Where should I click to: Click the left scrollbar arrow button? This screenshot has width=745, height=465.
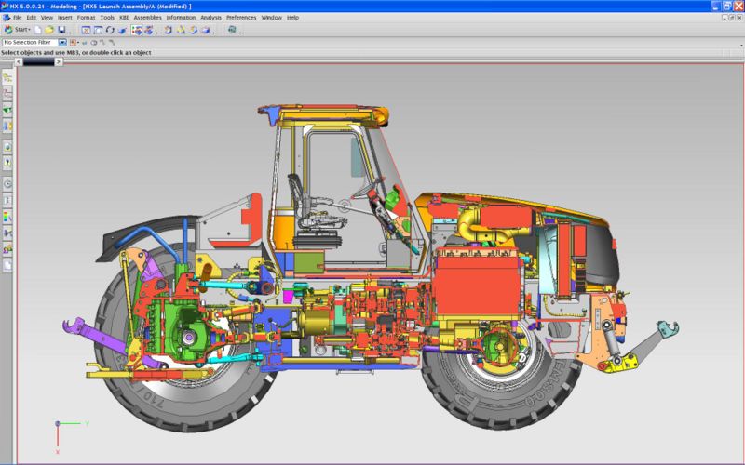pos(17,62)
